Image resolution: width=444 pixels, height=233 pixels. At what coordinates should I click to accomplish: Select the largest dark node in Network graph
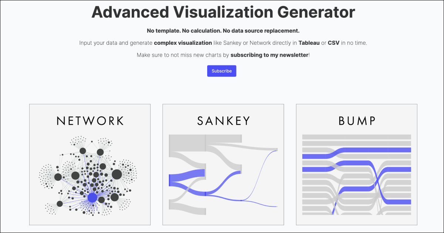point(117,174)
